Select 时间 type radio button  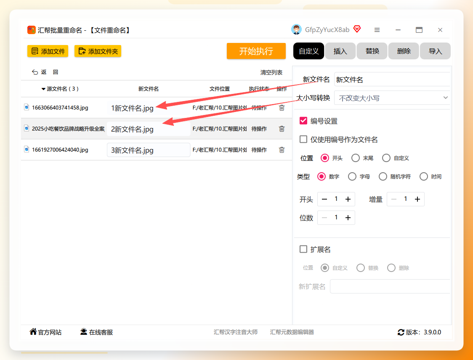[424, 176]
